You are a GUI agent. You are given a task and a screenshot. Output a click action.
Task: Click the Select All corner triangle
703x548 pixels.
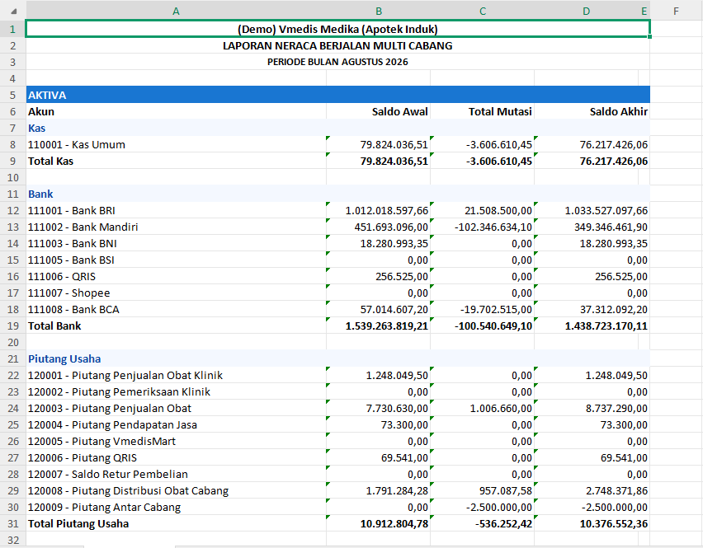coord(13,12)
